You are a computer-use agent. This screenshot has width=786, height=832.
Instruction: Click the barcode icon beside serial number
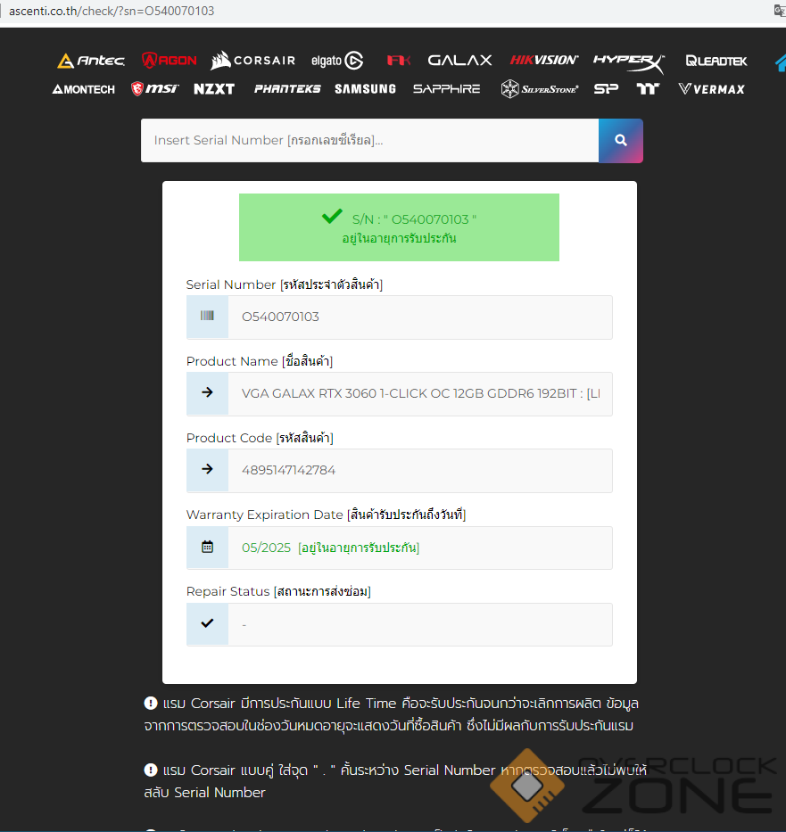pos(208,317)
